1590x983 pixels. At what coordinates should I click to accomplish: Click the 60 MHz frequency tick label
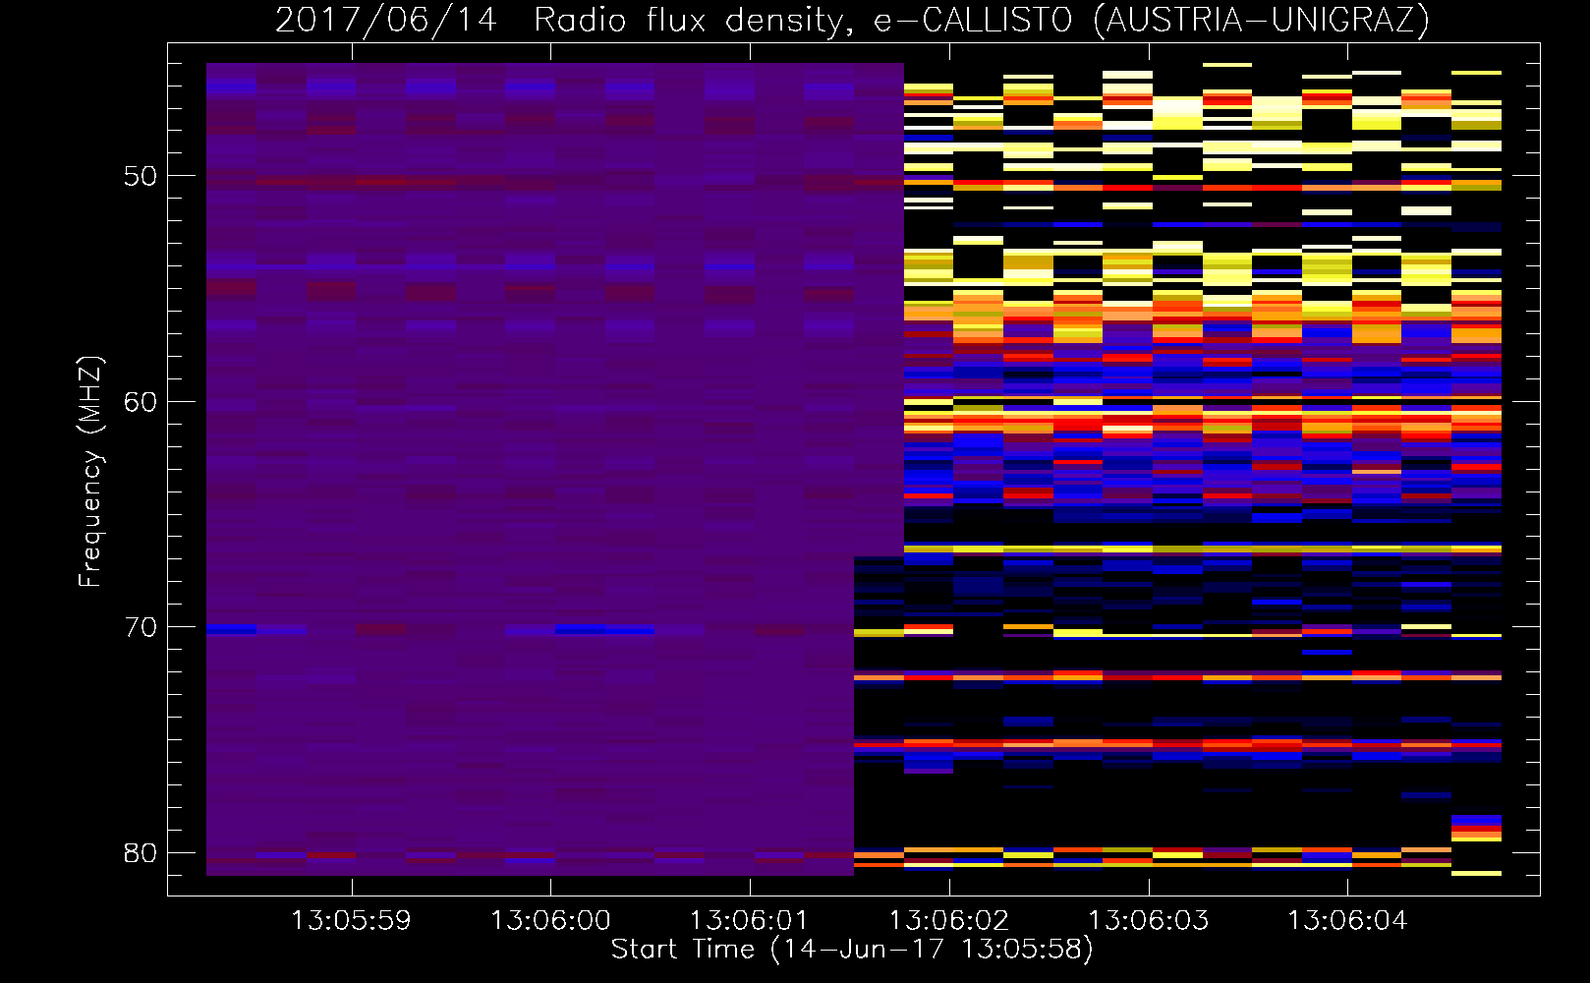click(x=142, y=402)
